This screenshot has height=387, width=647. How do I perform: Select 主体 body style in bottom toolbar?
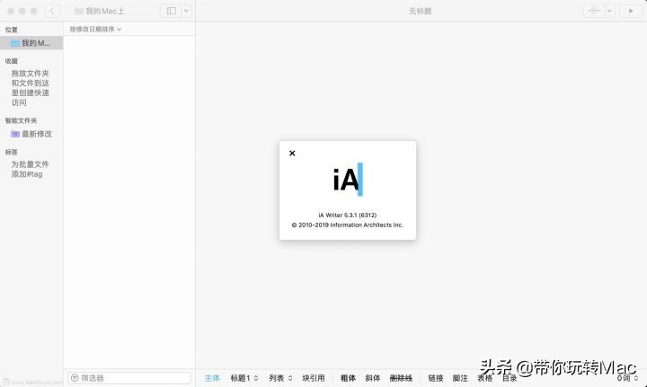click(212, 378)
